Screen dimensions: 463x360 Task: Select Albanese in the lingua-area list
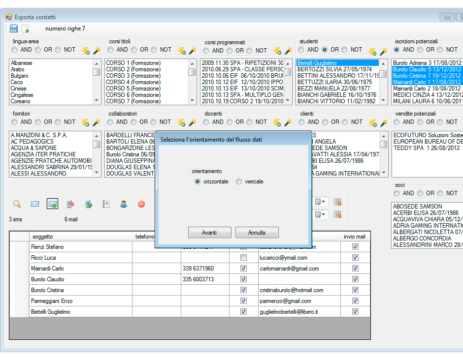tap(22, 63)
